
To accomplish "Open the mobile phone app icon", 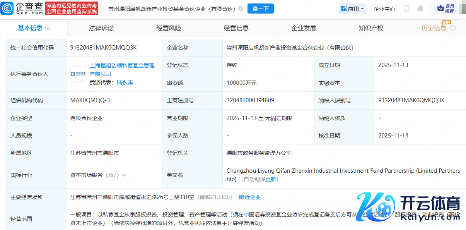I will click(x=407, y=9).
